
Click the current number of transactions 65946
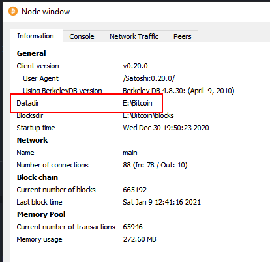(132, 227)
